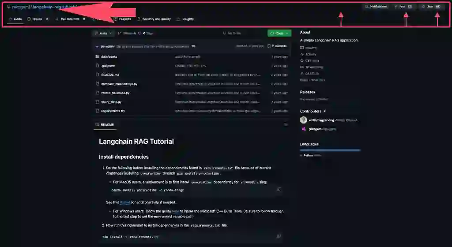Image resolution: width=452 pixels, height=247 pixels.
Task: Click the Languages bar
Action: coord(330,150)
